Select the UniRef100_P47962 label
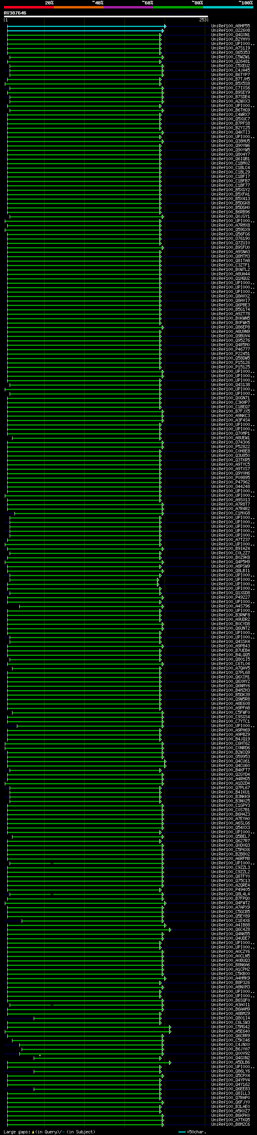The image size is (257, 1135). [230, 482]
